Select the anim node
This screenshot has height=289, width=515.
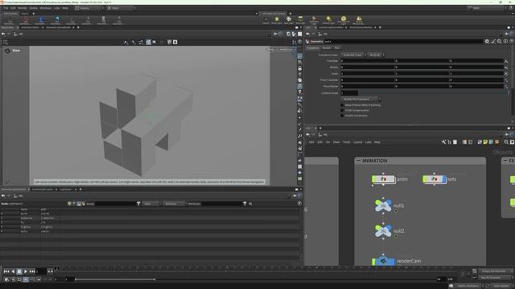pos(383,179)
